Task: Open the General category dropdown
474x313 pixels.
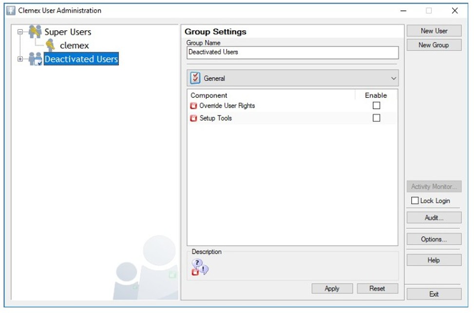Action: point(292,78)
